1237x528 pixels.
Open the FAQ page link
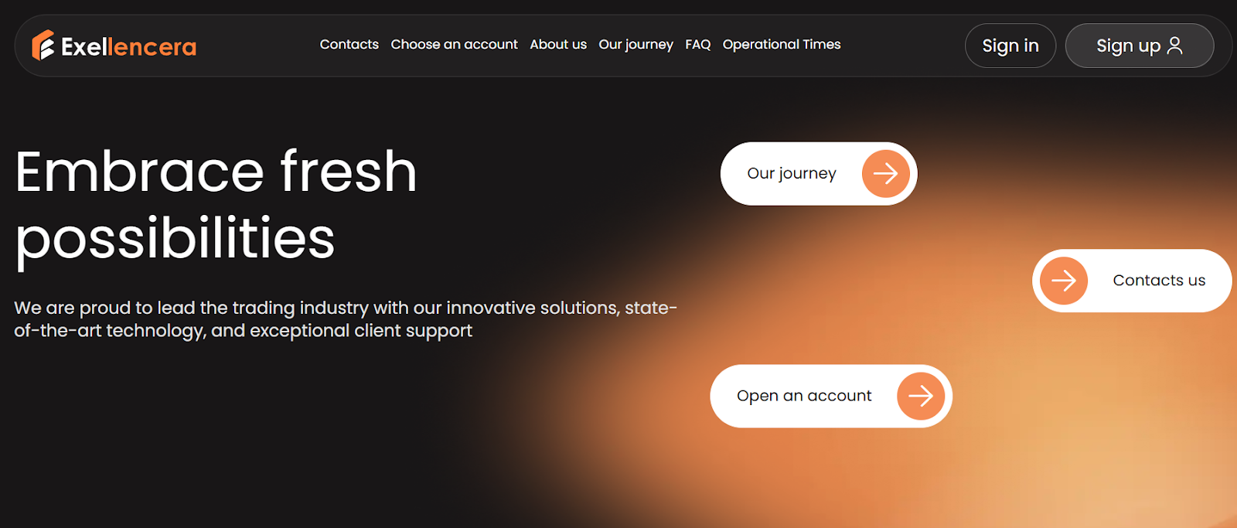[697, 45]
